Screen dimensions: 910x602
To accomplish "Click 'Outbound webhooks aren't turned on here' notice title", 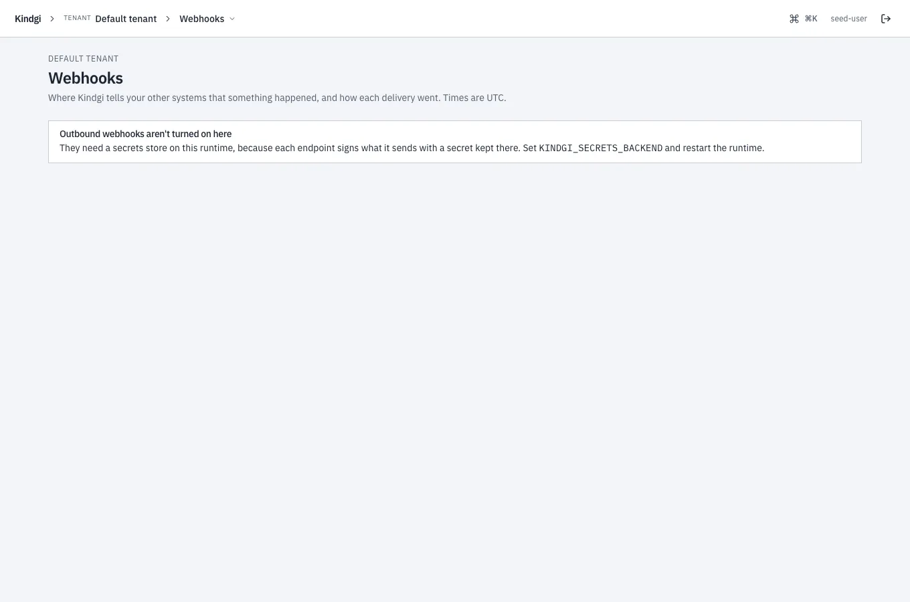I will pyautogui.click(x=145, y=134).
